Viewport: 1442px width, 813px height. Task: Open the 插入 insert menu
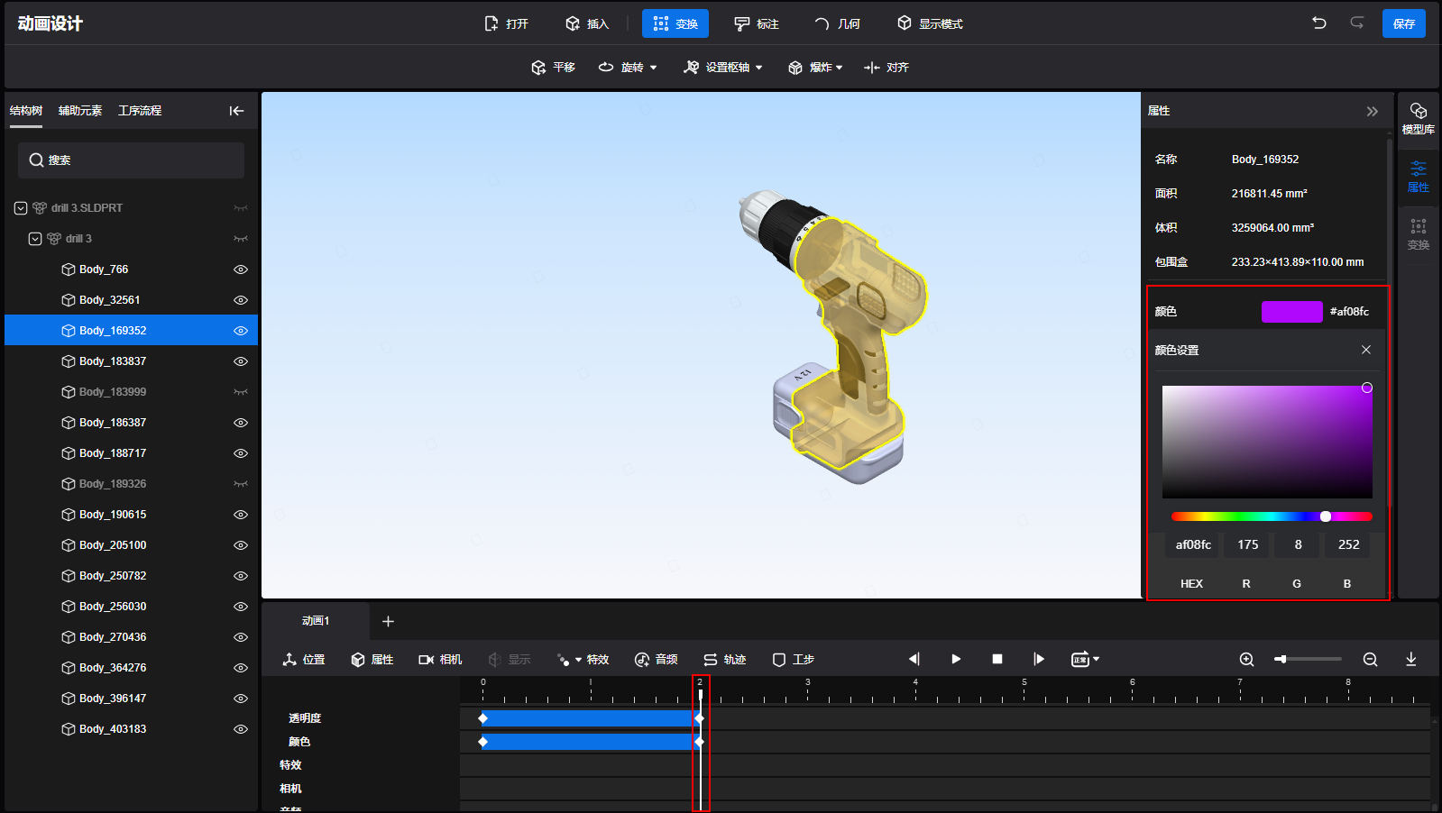pyautogui.click(x=587, y=23)
